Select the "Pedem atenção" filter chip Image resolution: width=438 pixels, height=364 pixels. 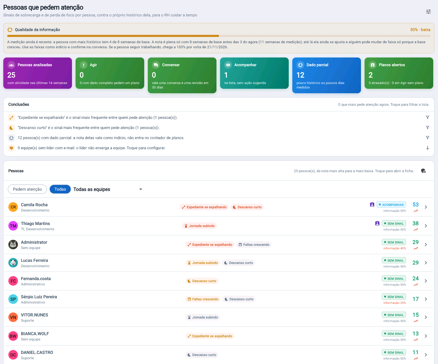tap(27, 189)
